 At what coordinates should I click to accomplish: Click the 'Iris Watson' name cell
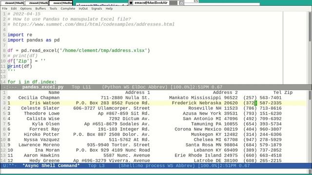click(x=44, y=103)
